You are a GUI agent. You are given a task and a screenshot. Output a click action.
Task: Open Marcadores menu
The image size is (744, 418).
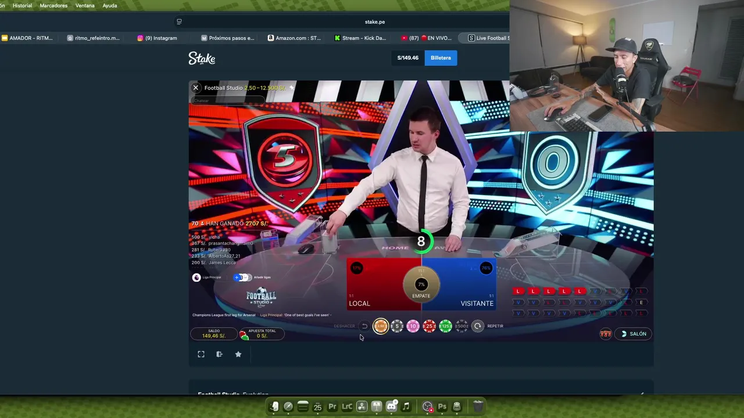(x=53, y=6)
